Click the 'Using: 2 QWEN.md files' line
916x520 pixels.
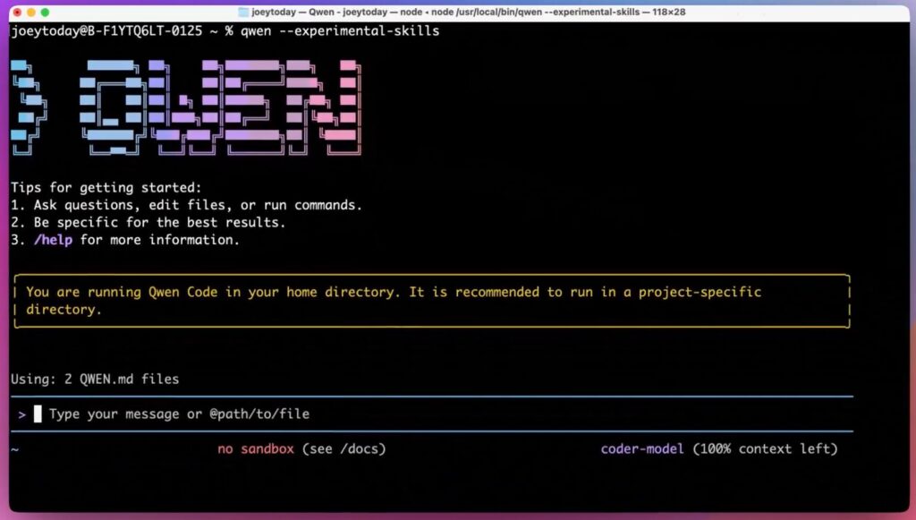(95, 379)
